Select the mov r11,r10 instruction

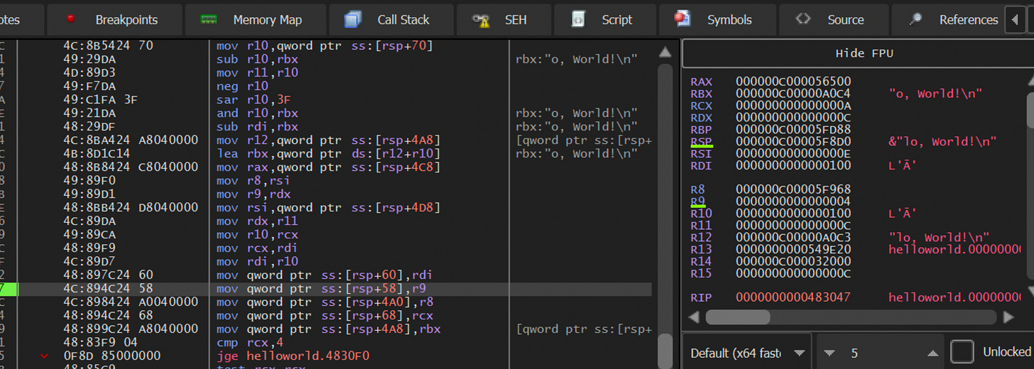(257, 73)
